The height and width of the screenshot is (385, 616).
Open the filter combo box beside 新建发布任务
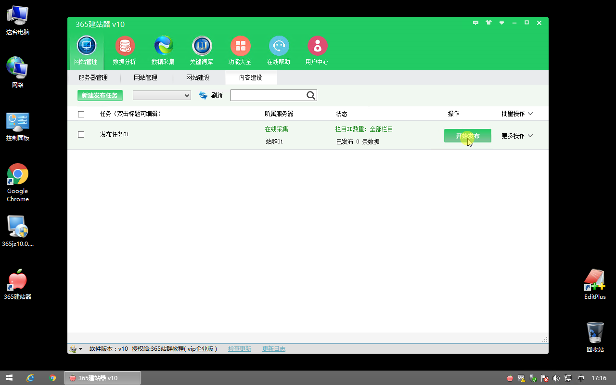[x=162, y=95]
